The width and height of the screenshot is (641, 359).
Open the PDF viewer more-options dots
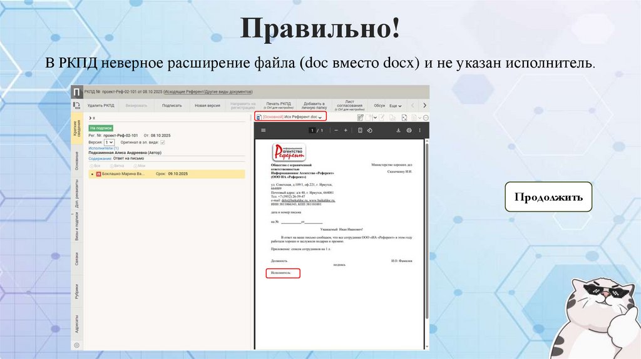coord(419,130)
